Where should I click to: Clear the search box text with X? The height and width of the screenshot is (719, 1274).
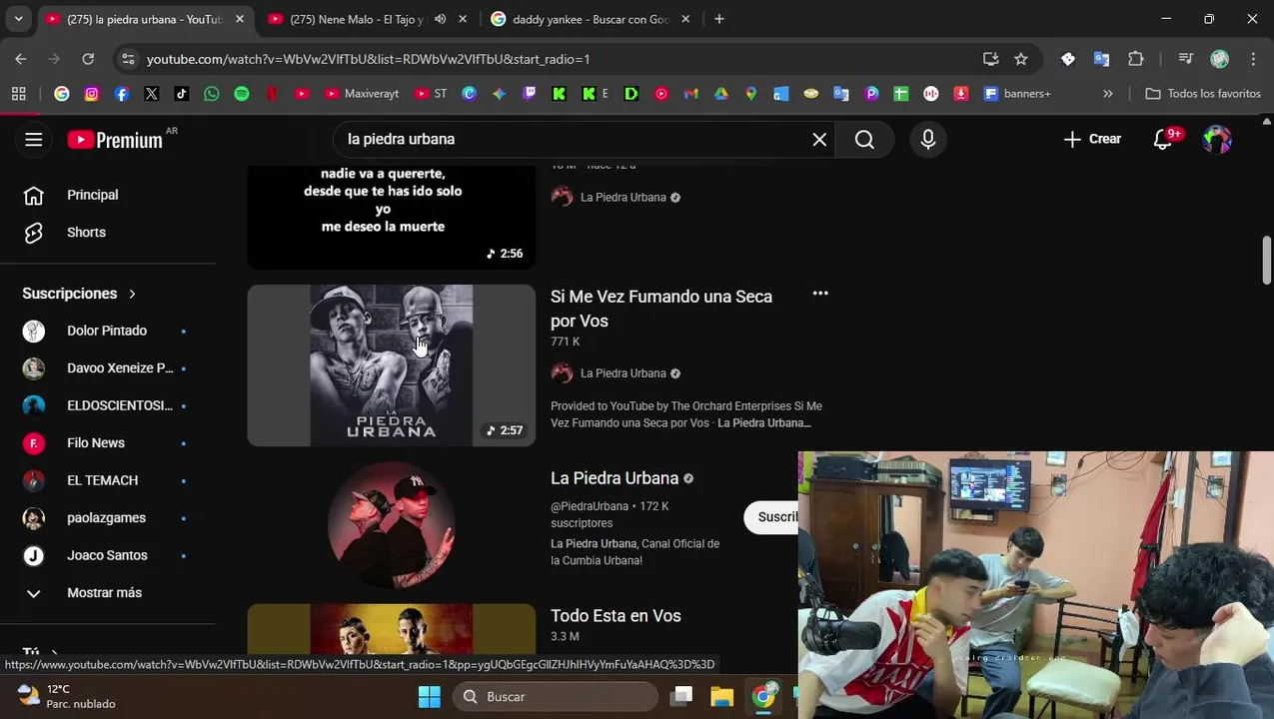coord(819,139)
